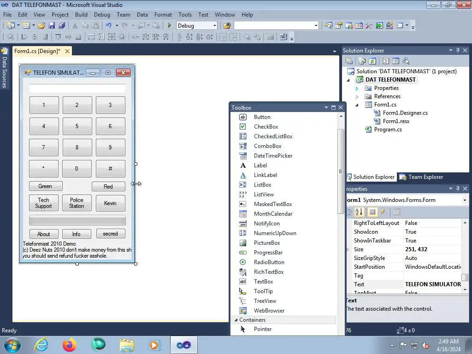Pin the Solution Explorer panel
This screenshot has width=472, height=354.
click(458, 51)
